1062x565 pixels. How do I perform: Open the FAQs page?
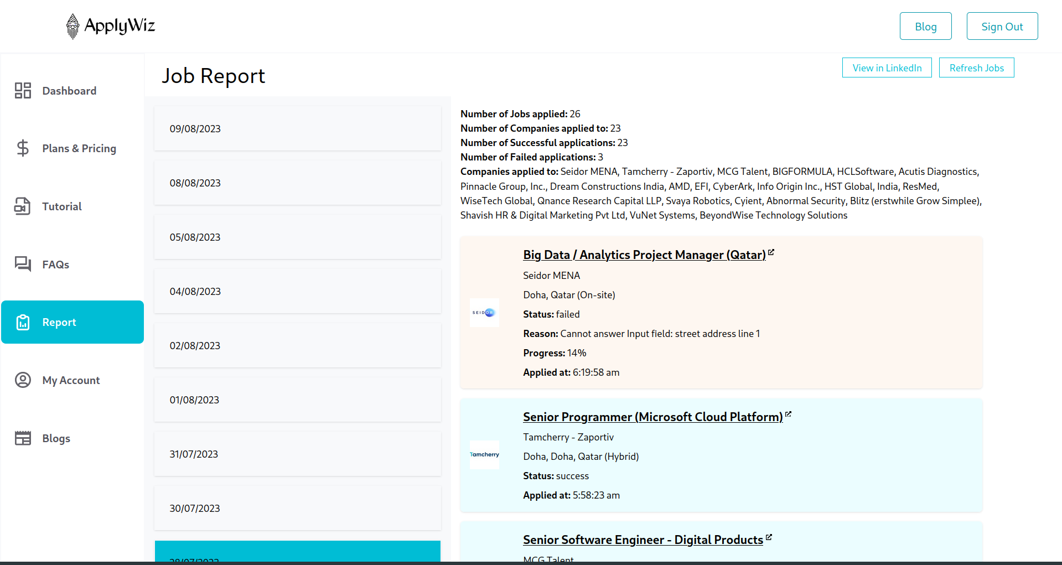pyautogui.click(x=72, y=265)
